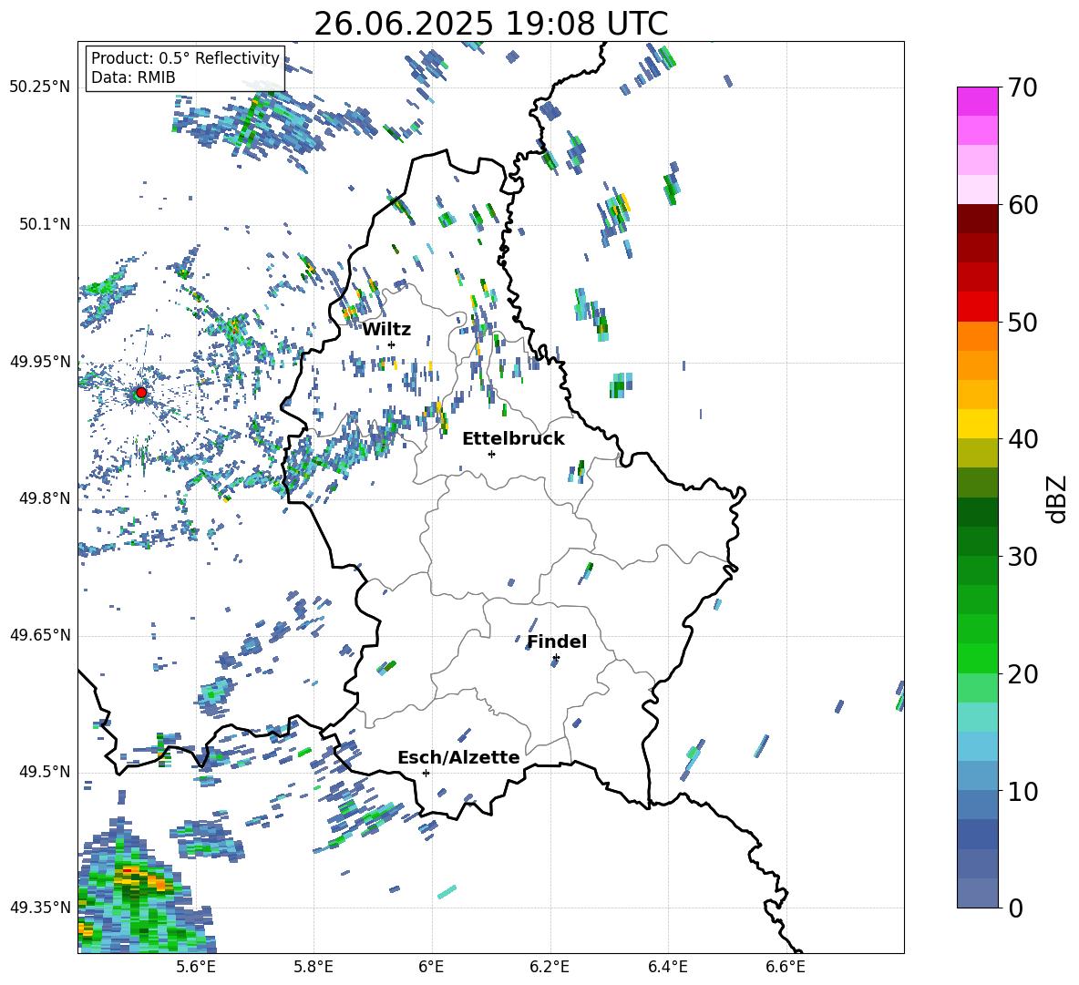Click the 6.2°E longitude tick label
Screen dimensions: 1079x985
[550, 967]
